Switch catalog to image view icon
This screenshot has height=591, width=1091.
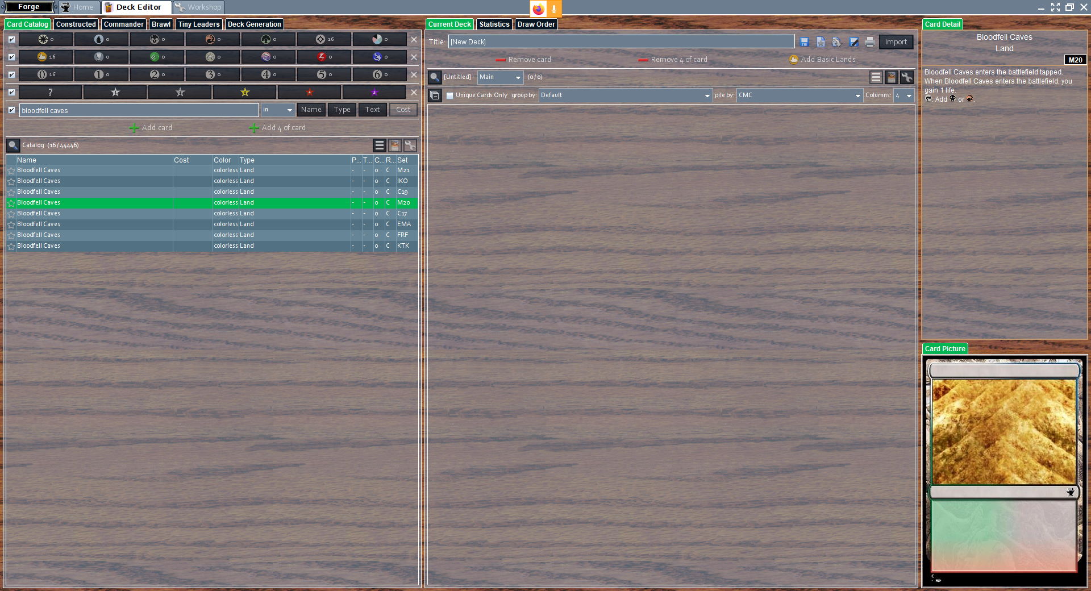click(x=395, y=145)
